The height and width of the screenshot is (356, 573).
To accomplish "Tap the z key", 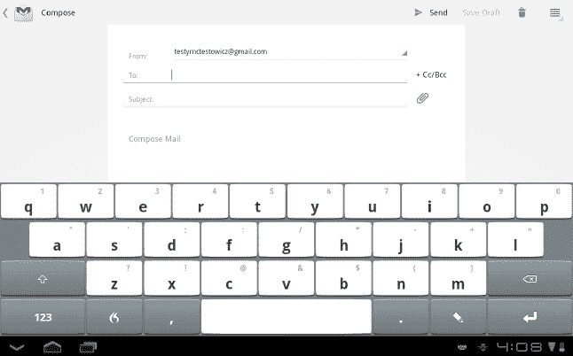I will (x=114, y=278).
